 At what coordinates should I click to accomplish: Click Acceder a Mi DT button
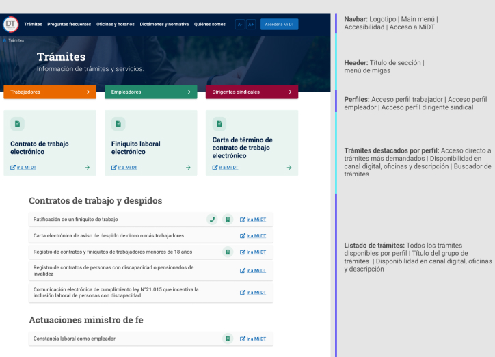[x=279, y=25]
